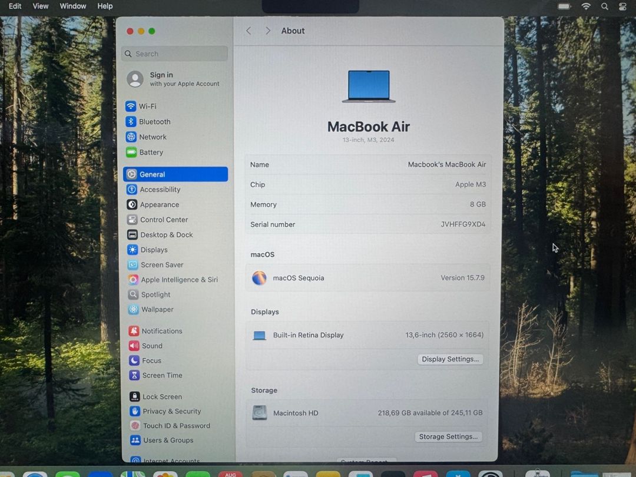Go back with the left chevron
Viewport: 636px width, 477px height.
pyautogui.click(x=249, y=31)
